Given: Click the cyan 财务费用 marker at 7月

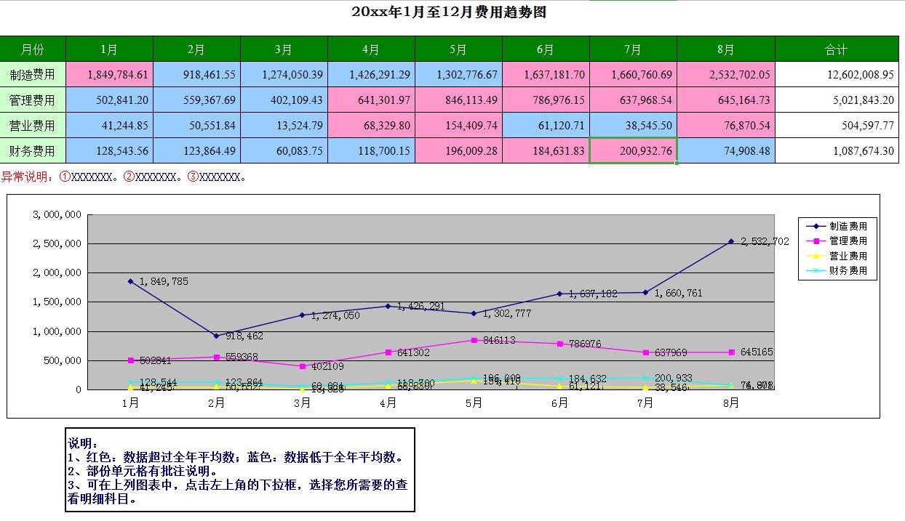Looking at the screenshot, I should point(645,378).
